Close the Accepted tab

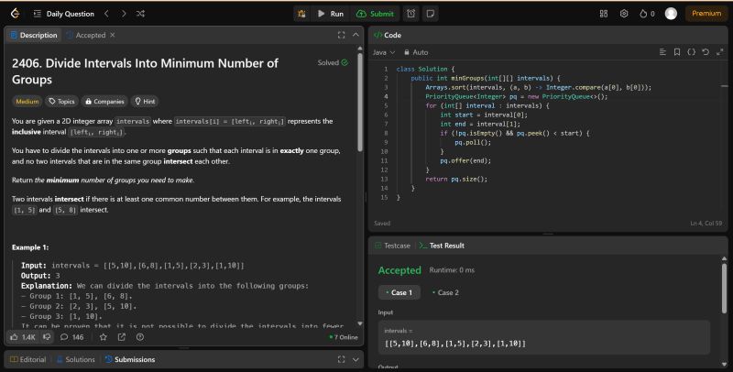point(112,35)
